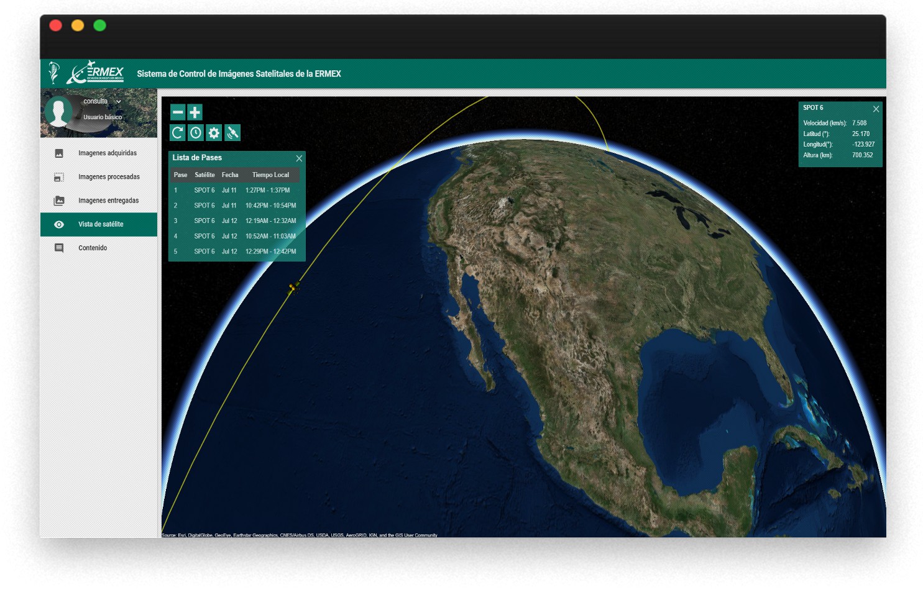The image size is (923, 595).
Task: Click the macOS green fullscreen button
Action: click(x=99, y=25)
